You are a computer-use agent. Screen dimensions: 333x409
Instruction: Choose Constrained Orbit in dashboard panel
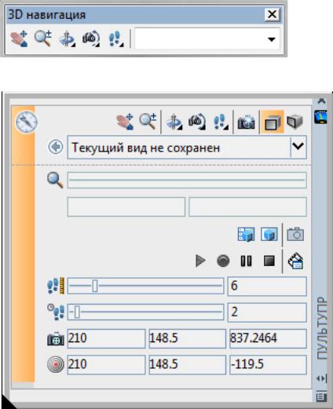[174, 122]
